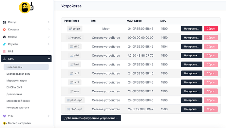This screenshot has width=226, height=128.
Task: Expand the VPN menu chevron
Action: pyautogui.click(x=49, y=116)
